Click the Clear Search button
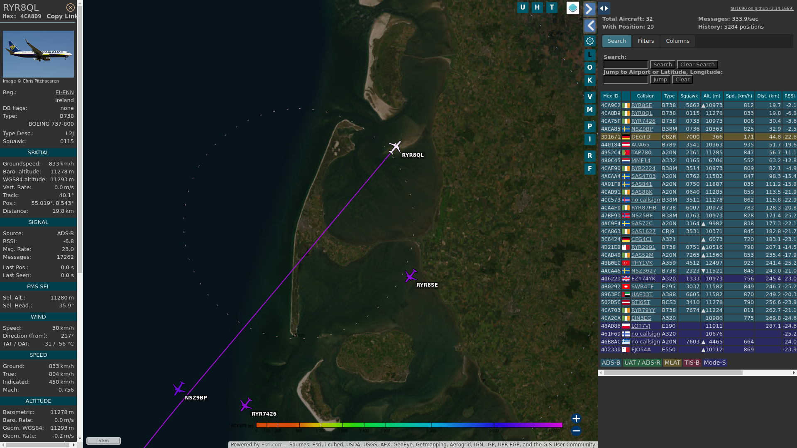 tap(697, 65)
